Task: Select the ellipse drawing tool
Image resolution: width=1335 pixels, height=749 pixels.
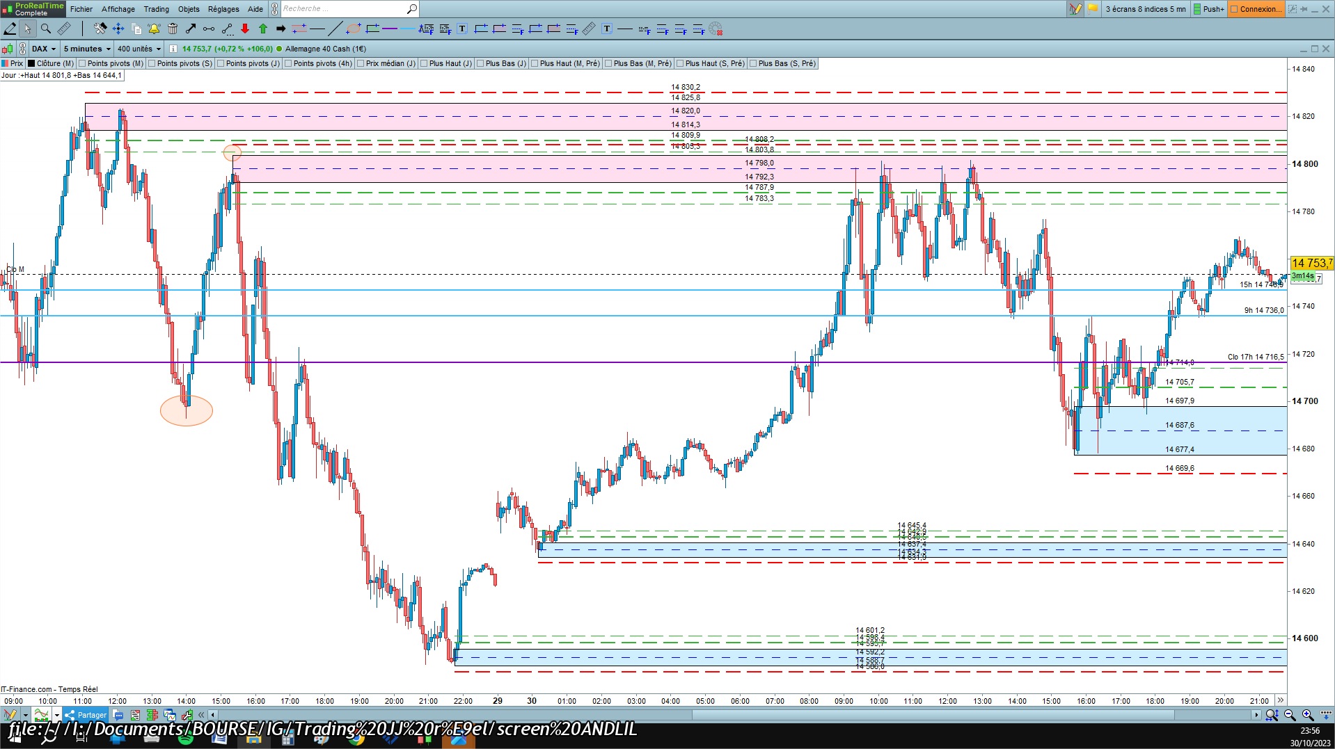Action: (354, 29)
